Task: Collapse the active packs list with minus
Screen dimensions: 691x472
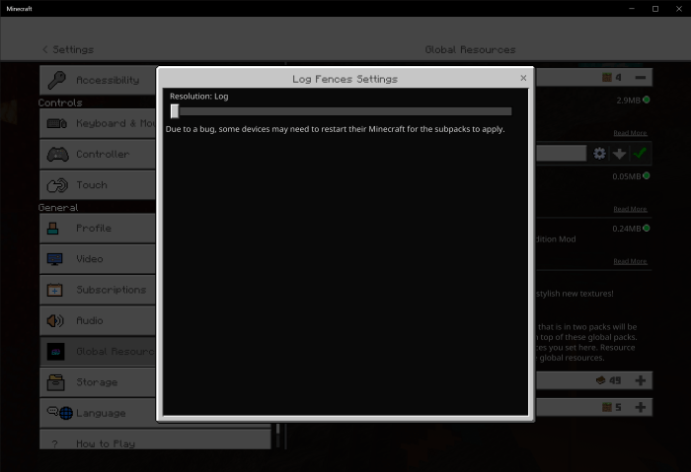Action: pyautogui.click(x=641, y=78)
